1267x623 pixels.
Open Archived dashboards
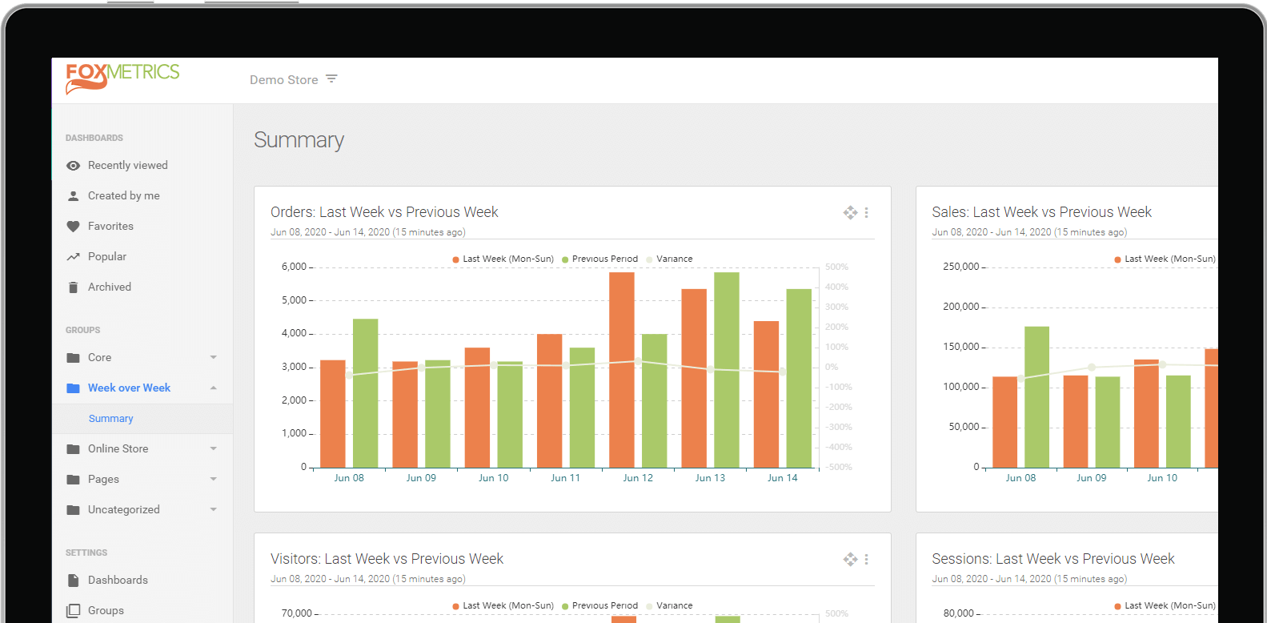point(110,287)
